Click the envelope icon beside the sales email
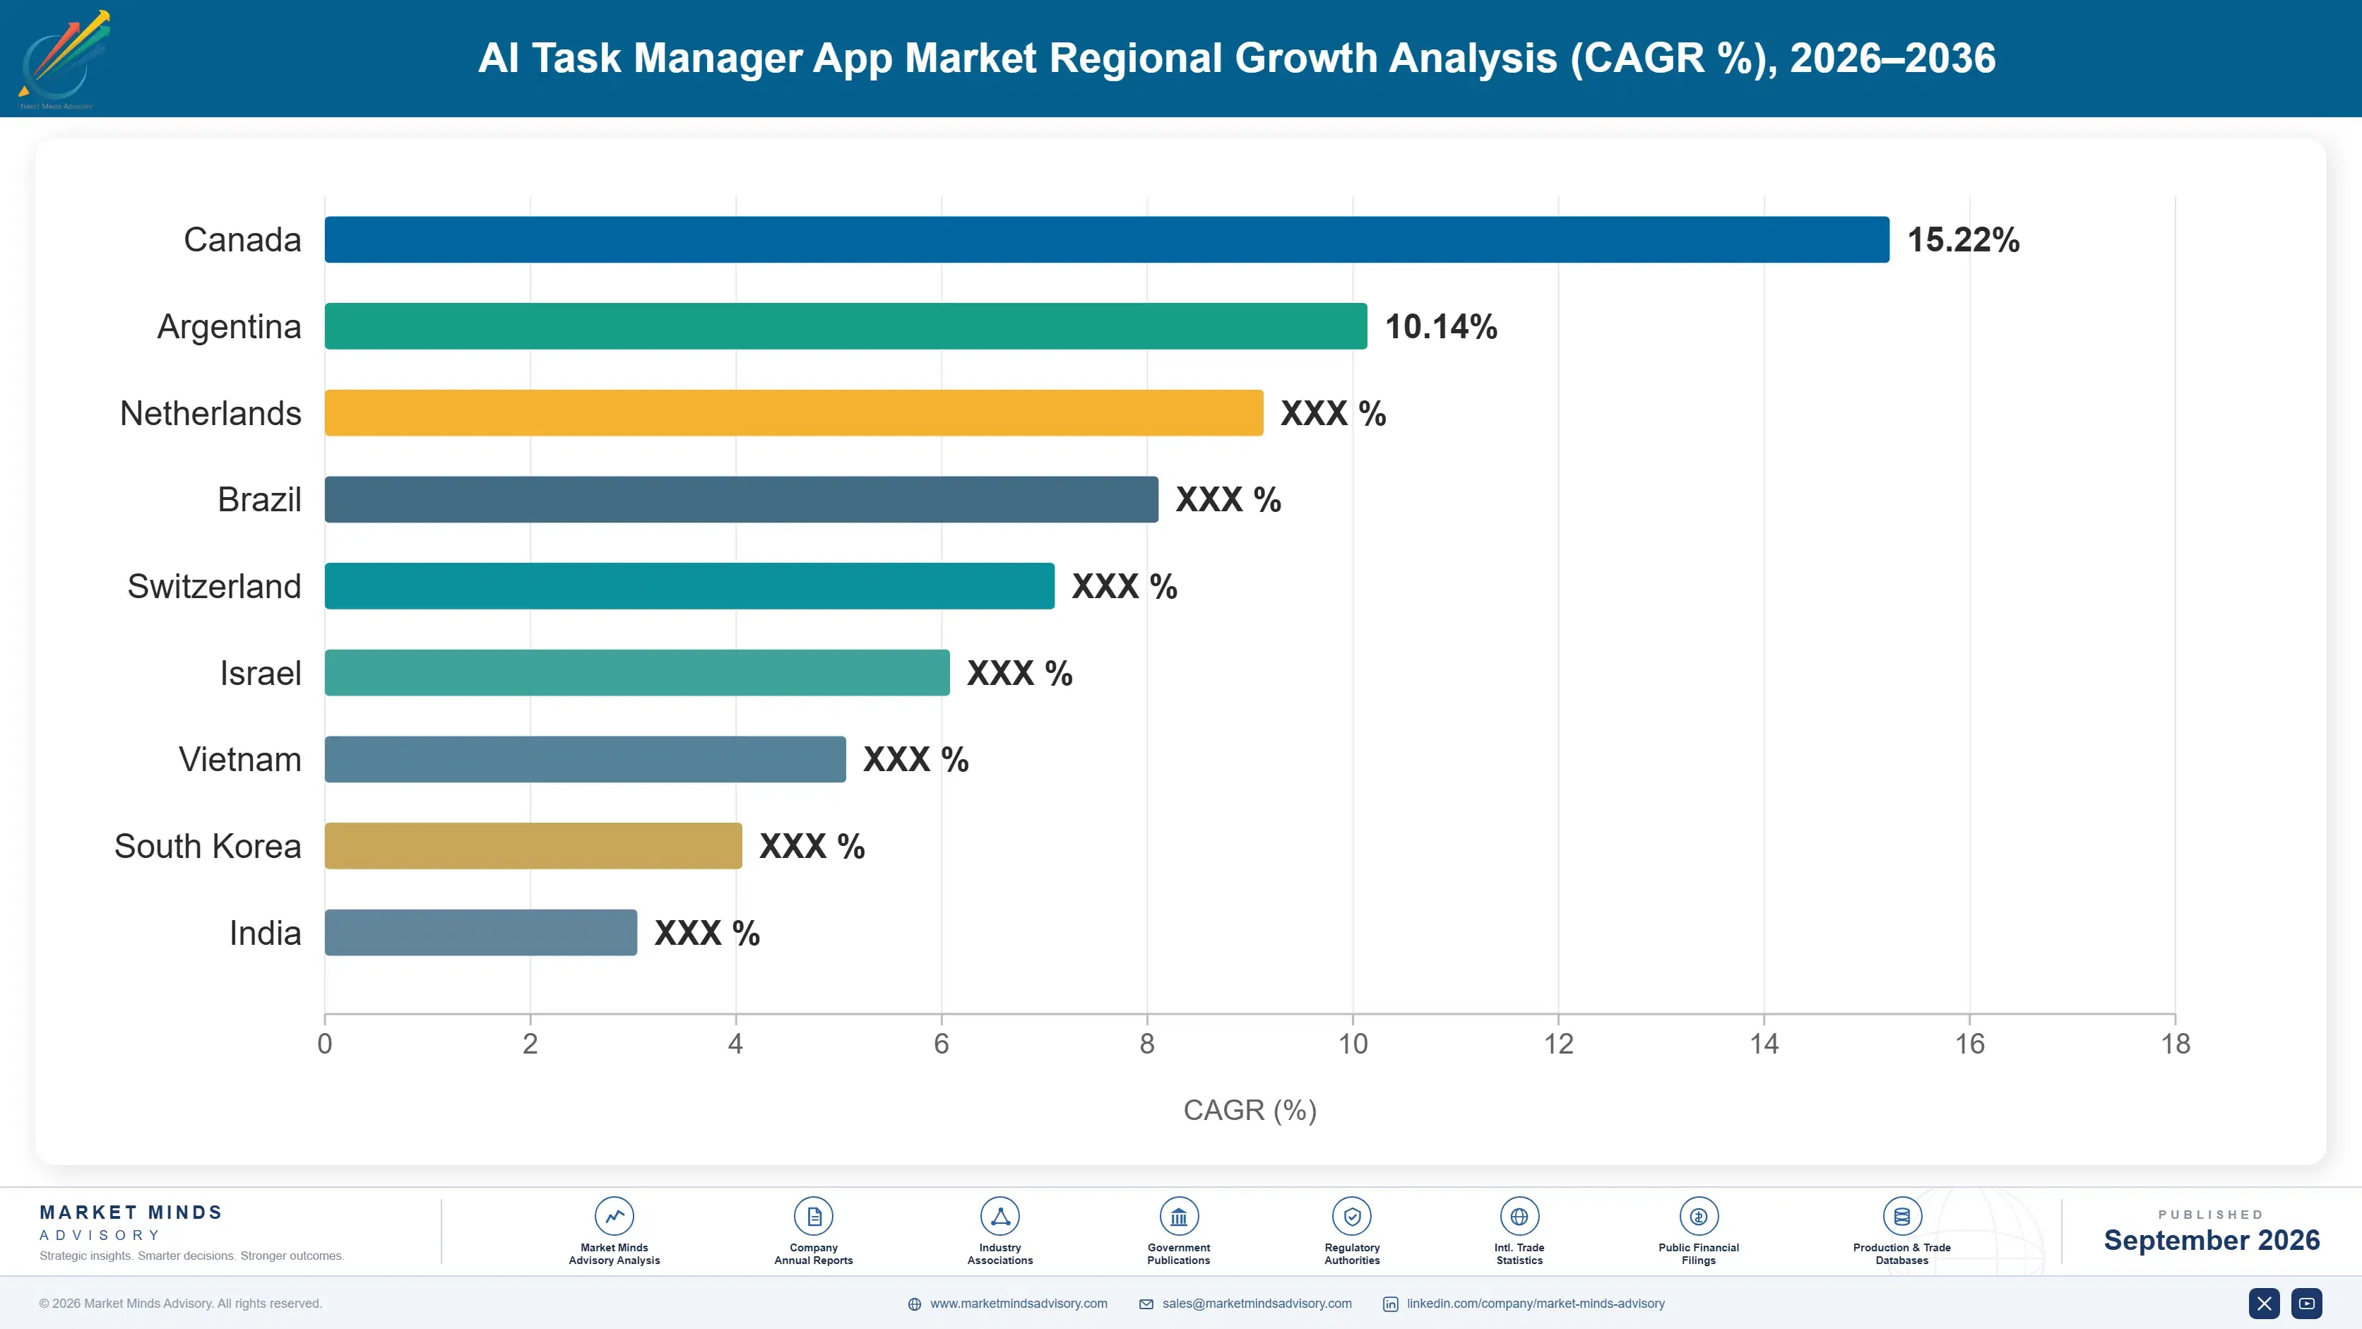Image resolution: width=2362 pixels, height=1329 pixels. click(1146, 1304)
